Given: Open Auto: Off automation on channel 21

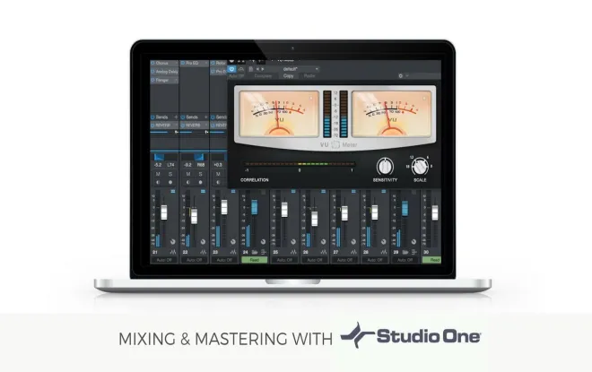Looking at the screenshot, I should click(x=164, y=260).
